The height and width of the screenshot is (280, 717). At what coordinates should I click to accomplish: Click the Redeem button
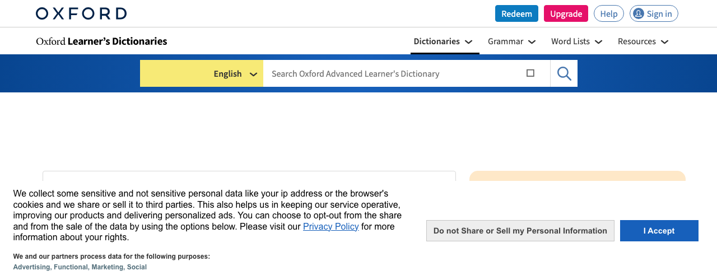click(516, 13)
